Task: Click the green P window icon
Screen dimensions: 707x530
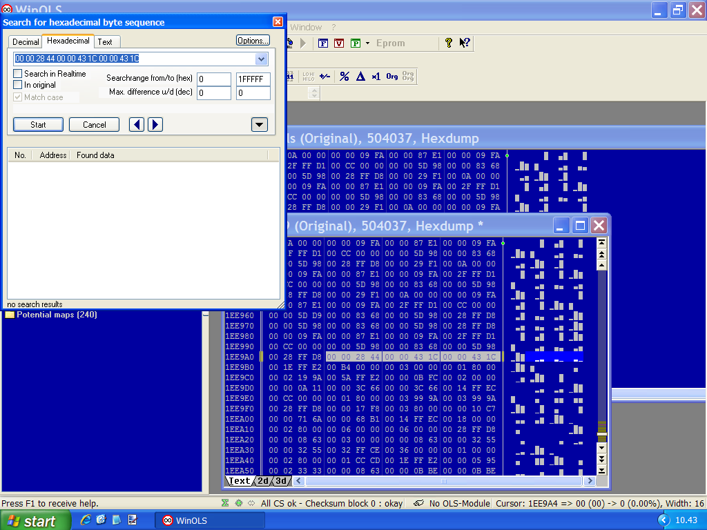Action: [356, 43]
